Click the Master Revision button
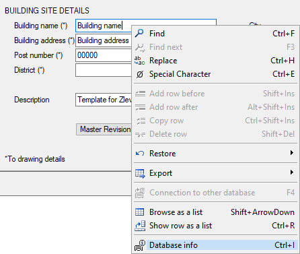 tap(104, 129)
